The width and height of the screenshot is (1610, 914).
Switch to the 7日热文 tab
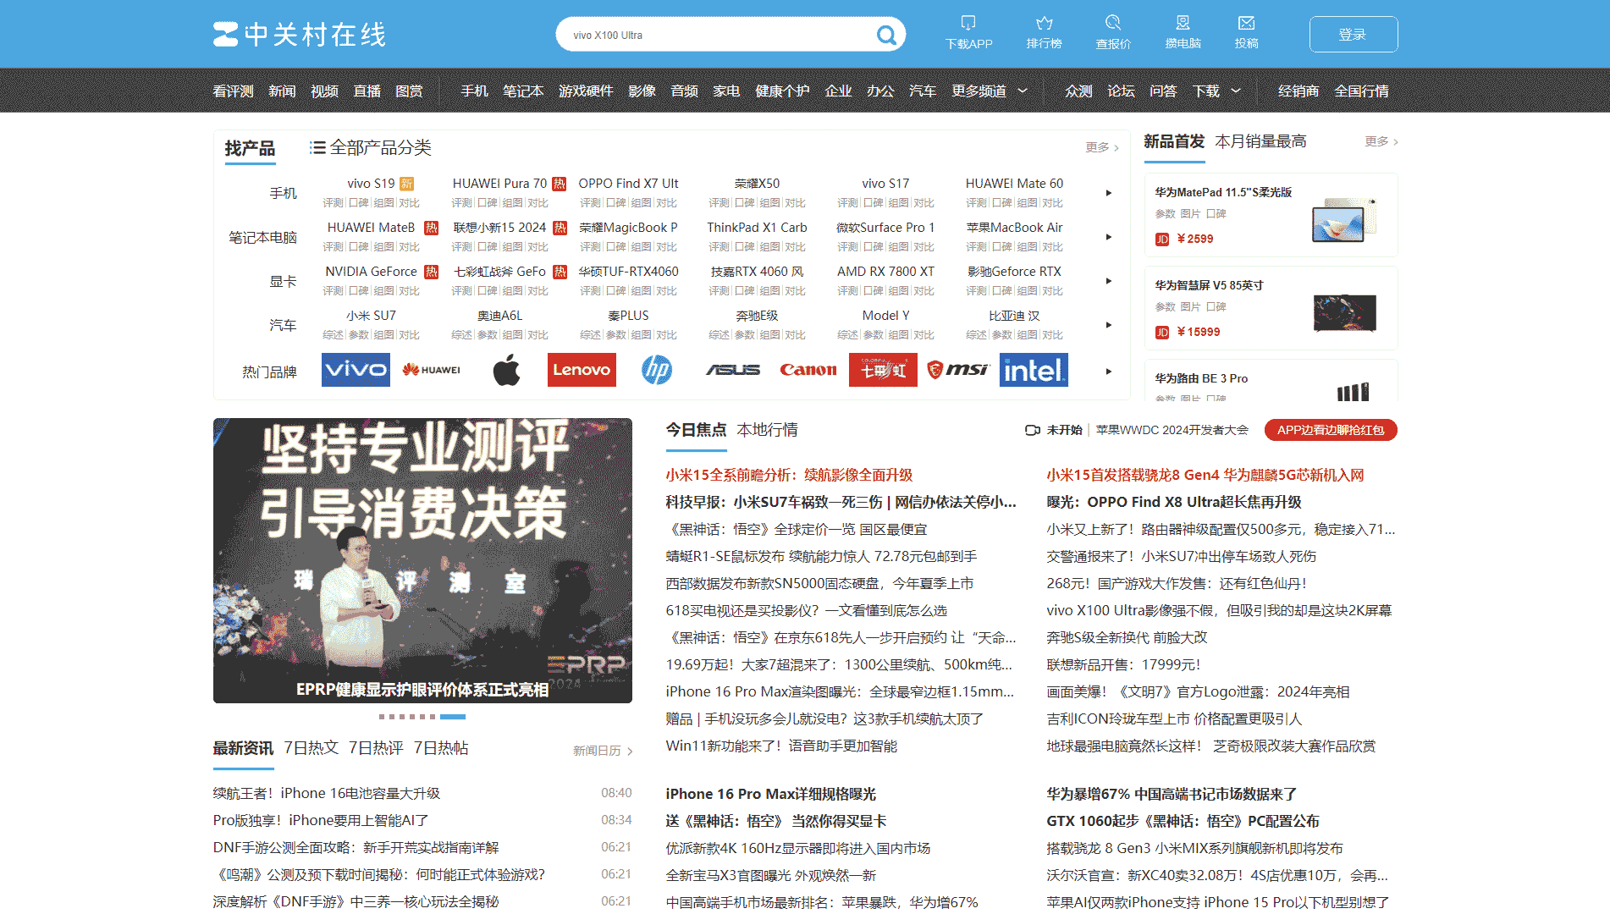(x=311, y=748)
